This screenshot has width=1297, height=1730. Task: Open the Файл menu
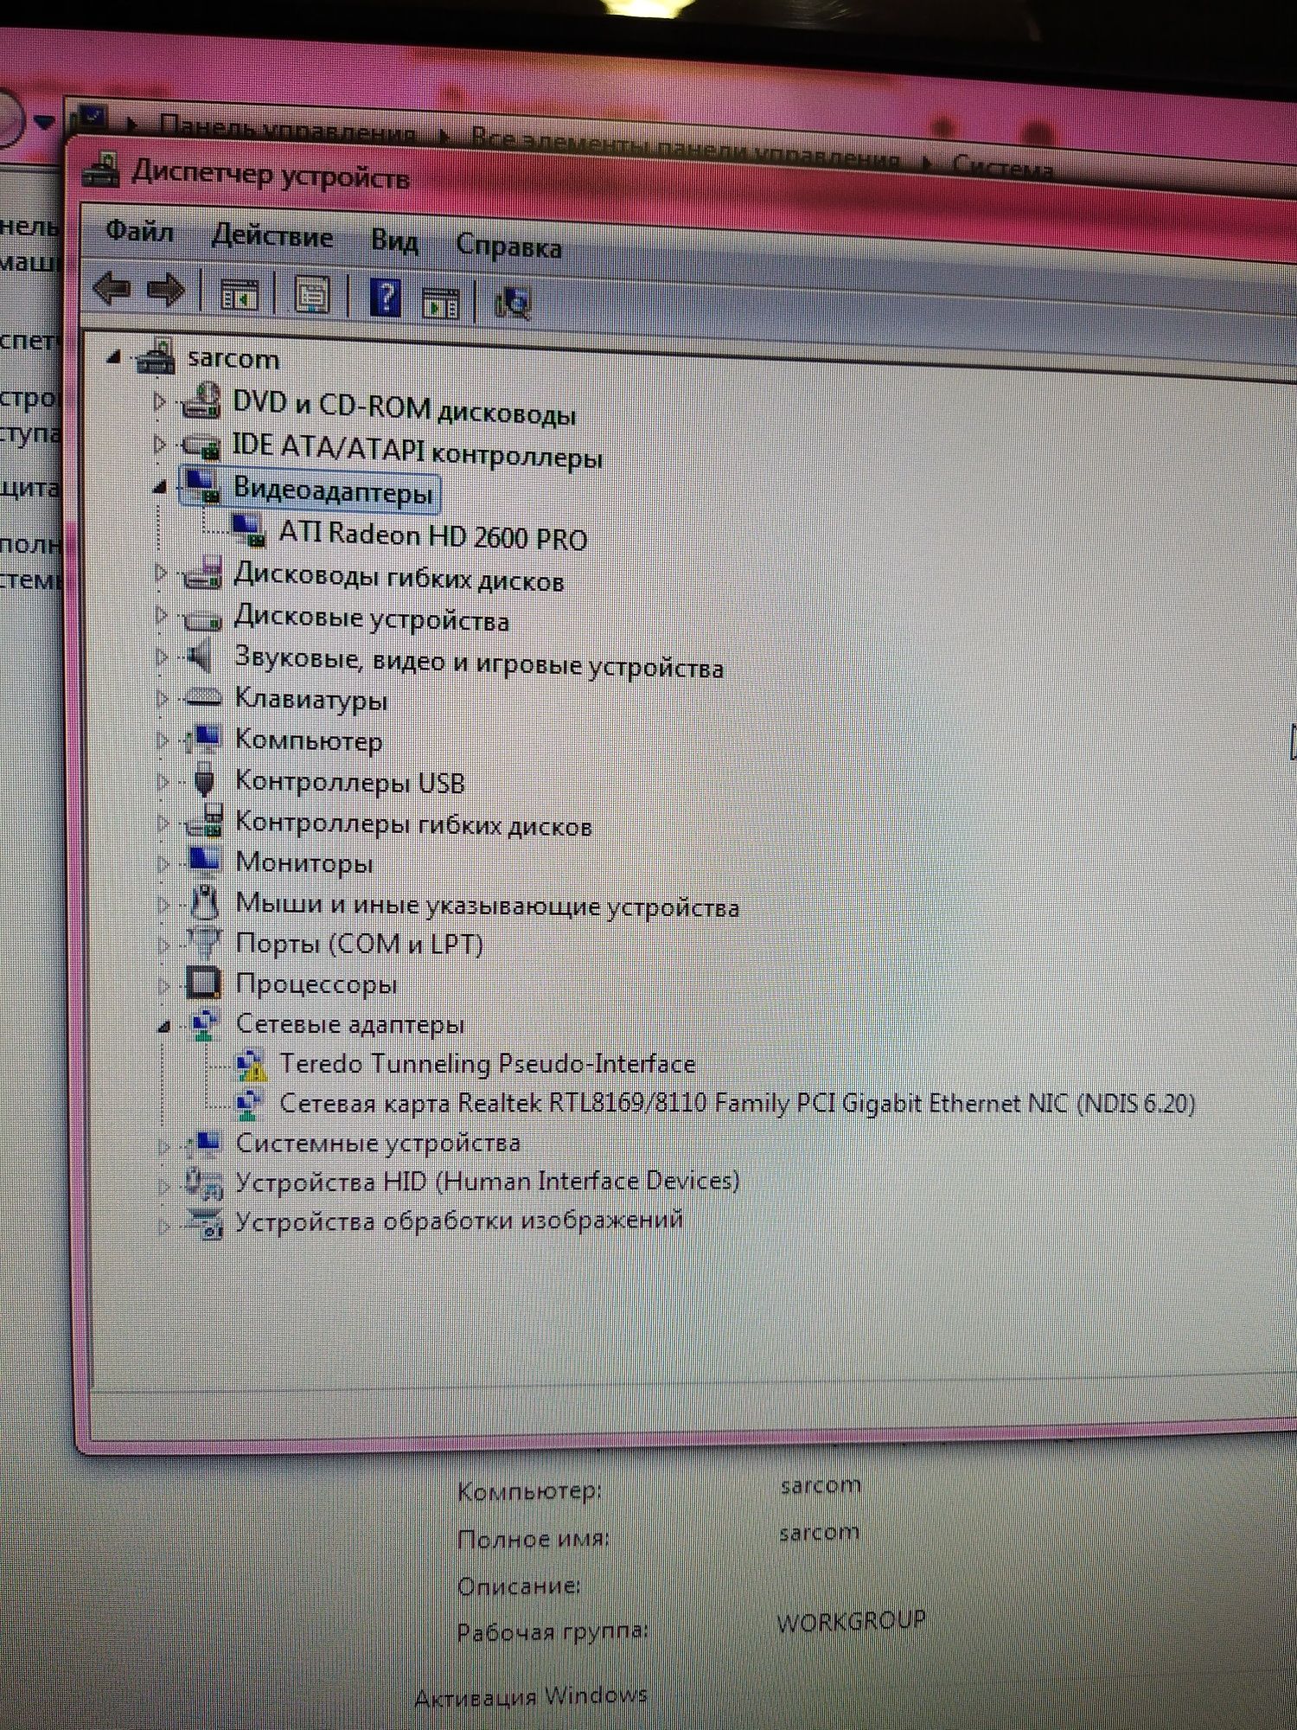(139, 231)
